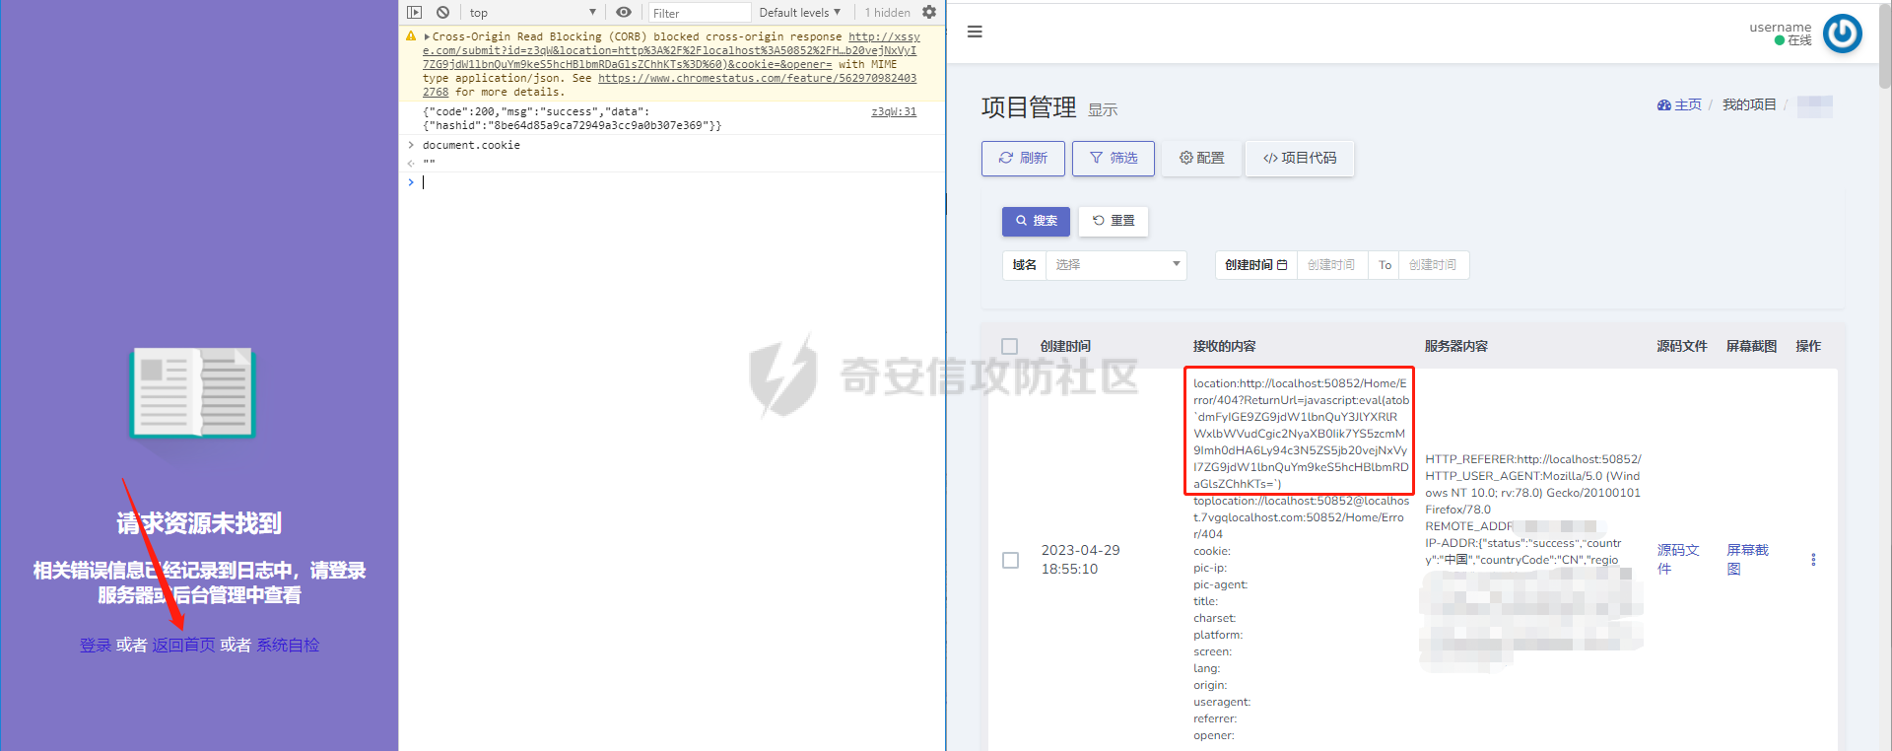
Task: Click the start 创建时间 date field
Action: tap(1331, 265)
